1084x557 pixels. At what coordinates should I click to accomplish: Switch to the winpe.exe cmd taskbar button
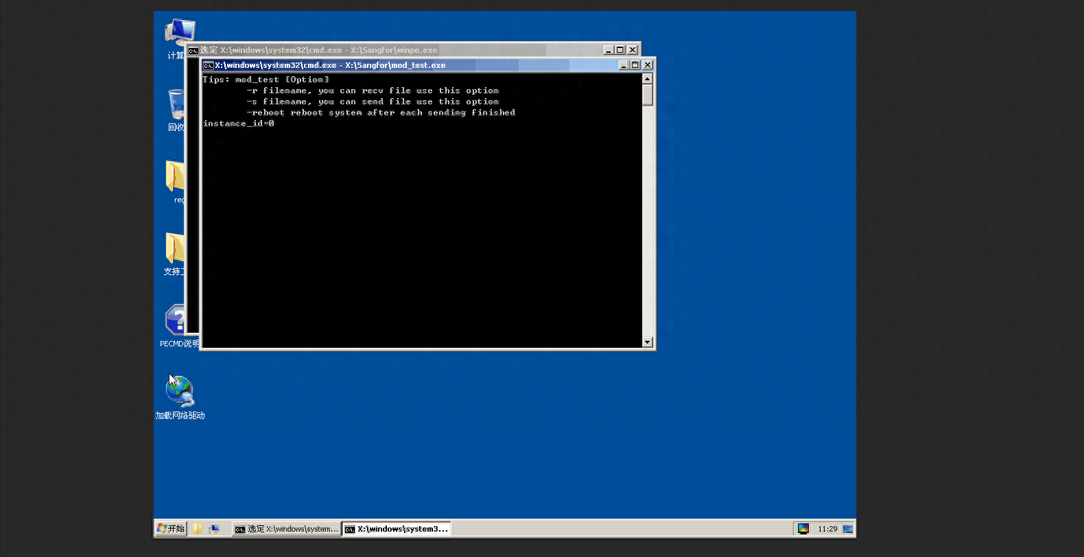tap(286, 529)
